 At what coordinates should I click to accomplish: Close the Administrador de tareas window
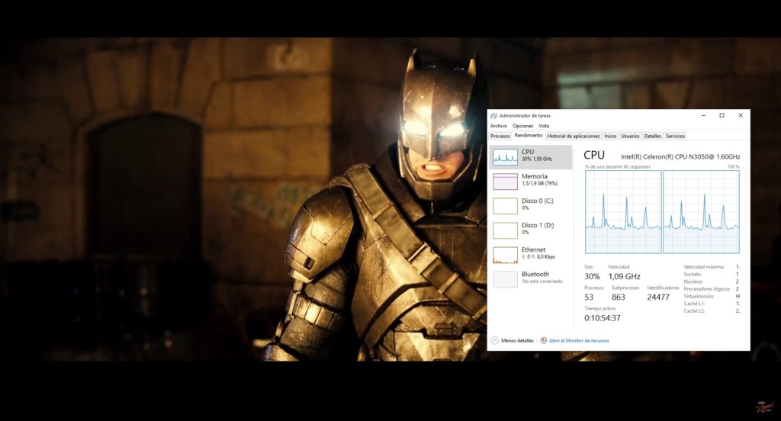(741, 116)
